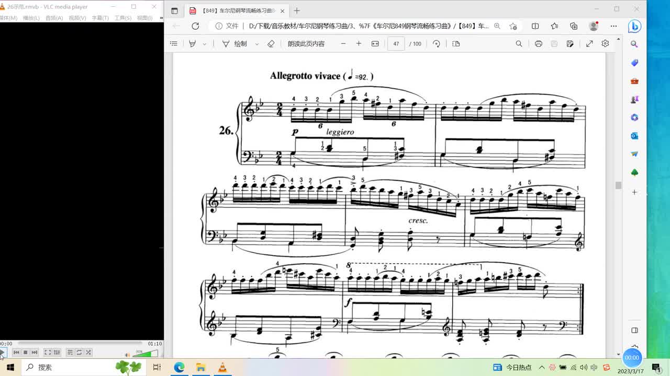This screenshot has height=376, width=670.
Task: Open Edge tab actions menu
Action: pyautogui.click(x=174, y=10)
